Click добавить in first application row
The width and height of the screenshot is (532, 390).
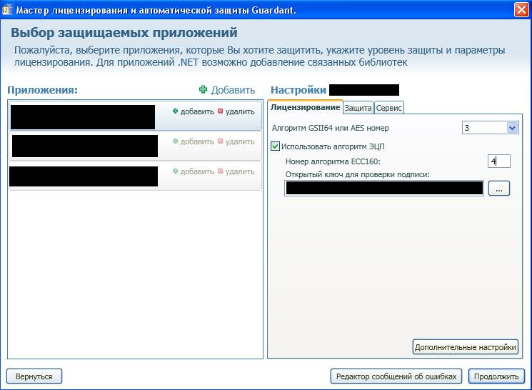pyautogui.click(x=193, y=111)
